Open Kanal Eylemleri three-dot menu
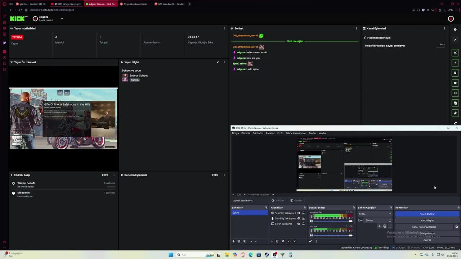Viewport: 461px width, 259px height. click(x=444, y=28)
